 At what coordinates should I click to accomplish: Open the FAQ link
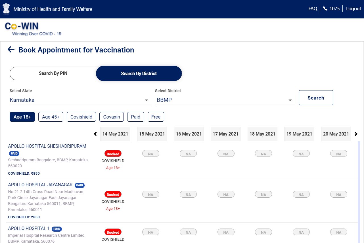313,9
